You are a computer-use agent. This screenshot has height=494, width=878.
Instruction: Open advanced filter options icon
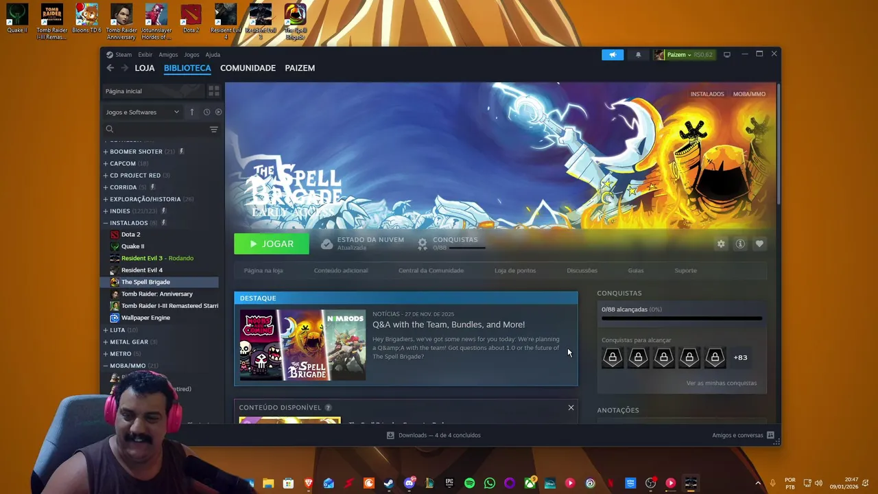point(214,129)
